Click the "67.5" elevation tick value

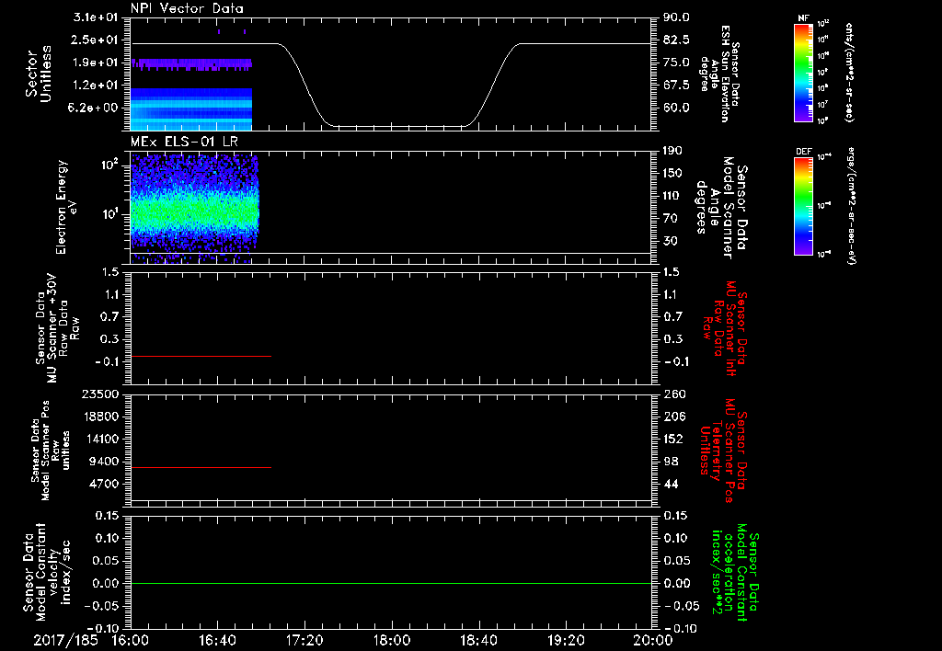[x=676, y=86]
